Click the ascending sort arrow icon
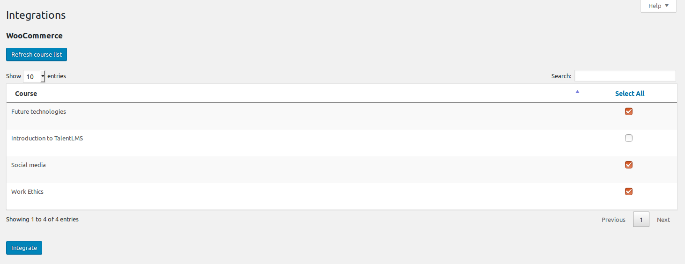685x264 pixels. point(577,92)
